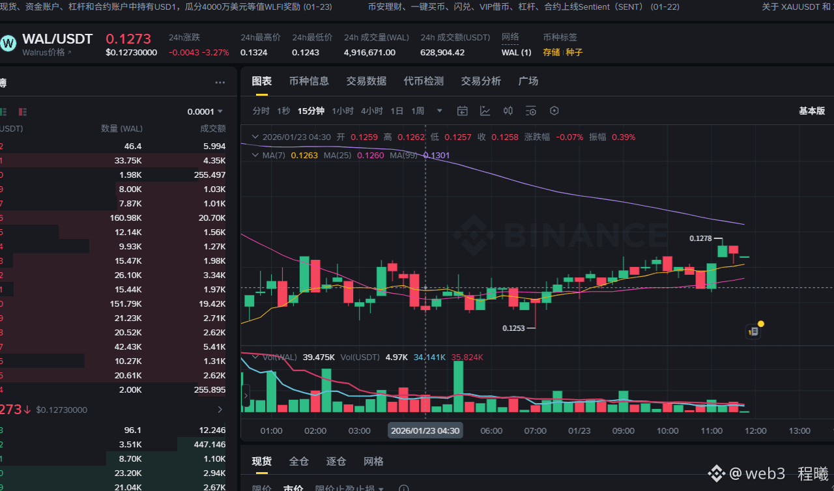
Task: Select sell order with amount 42.43K
Action: point(113,346)
